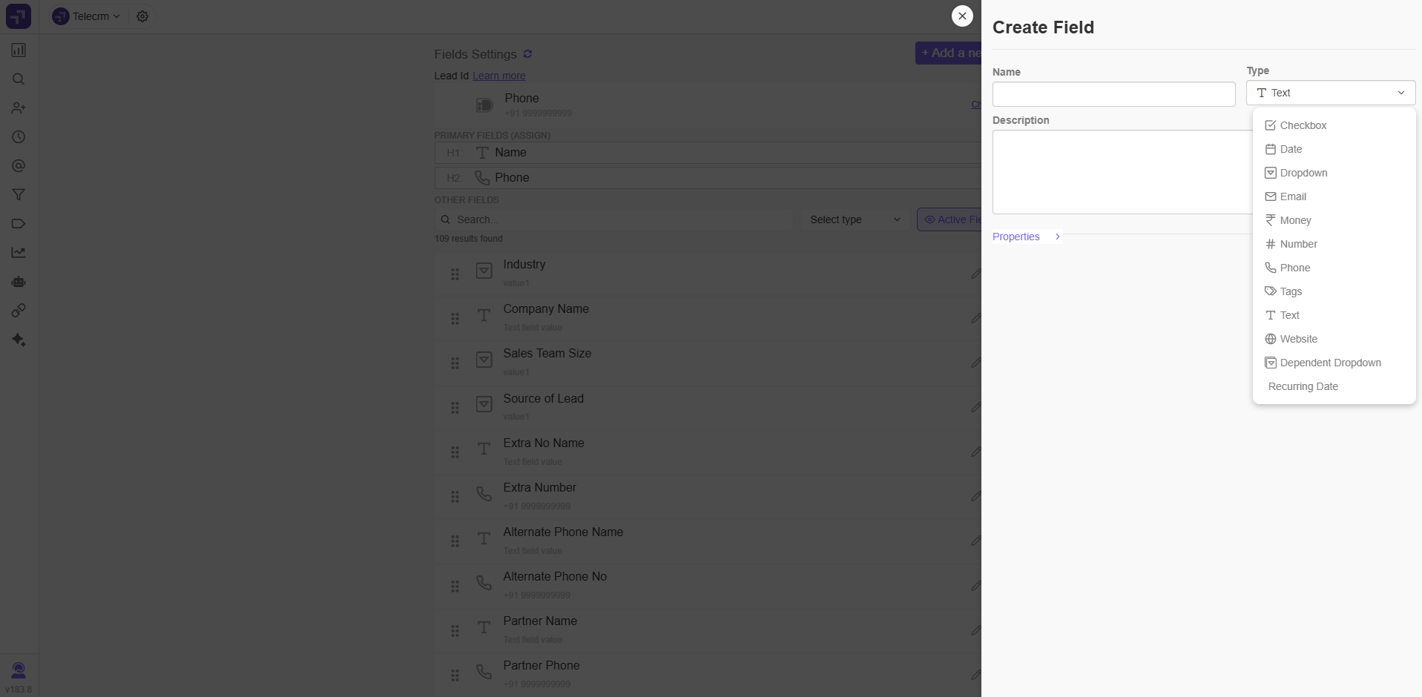Edit the Industry field with the pencil icon
Viewport: 1422px width, 697px height.
click(975, 274)
